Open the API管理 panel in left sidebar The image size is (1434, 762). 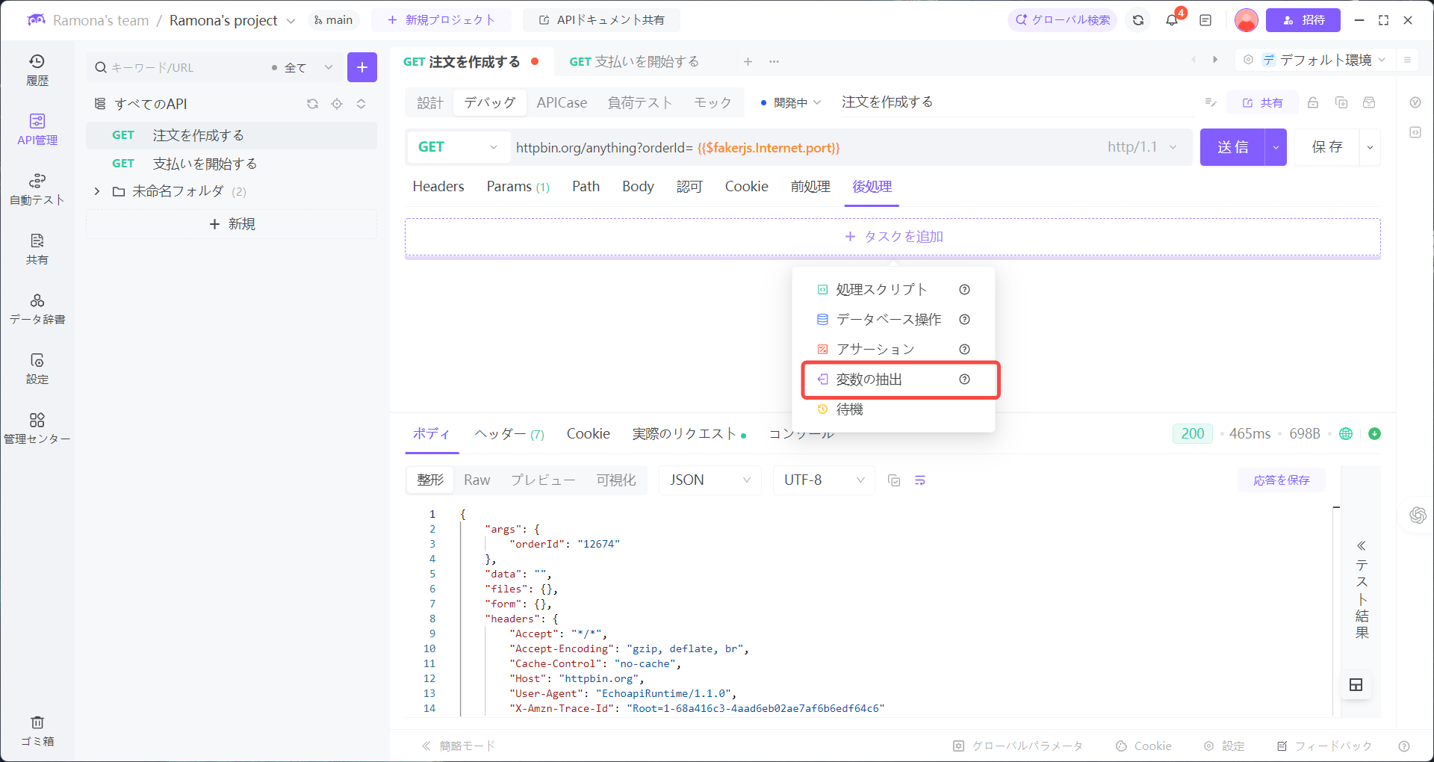point(37,128)
